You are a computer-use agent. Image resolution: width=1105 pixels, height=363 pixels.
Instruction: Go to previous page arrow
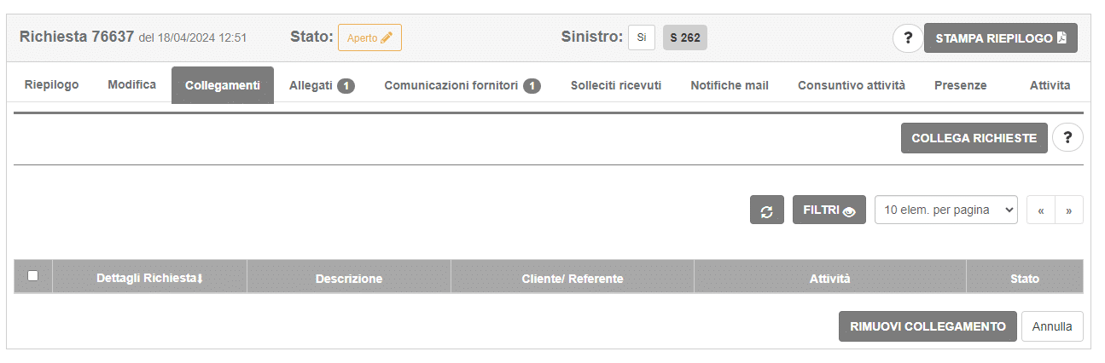[1041, 210]
